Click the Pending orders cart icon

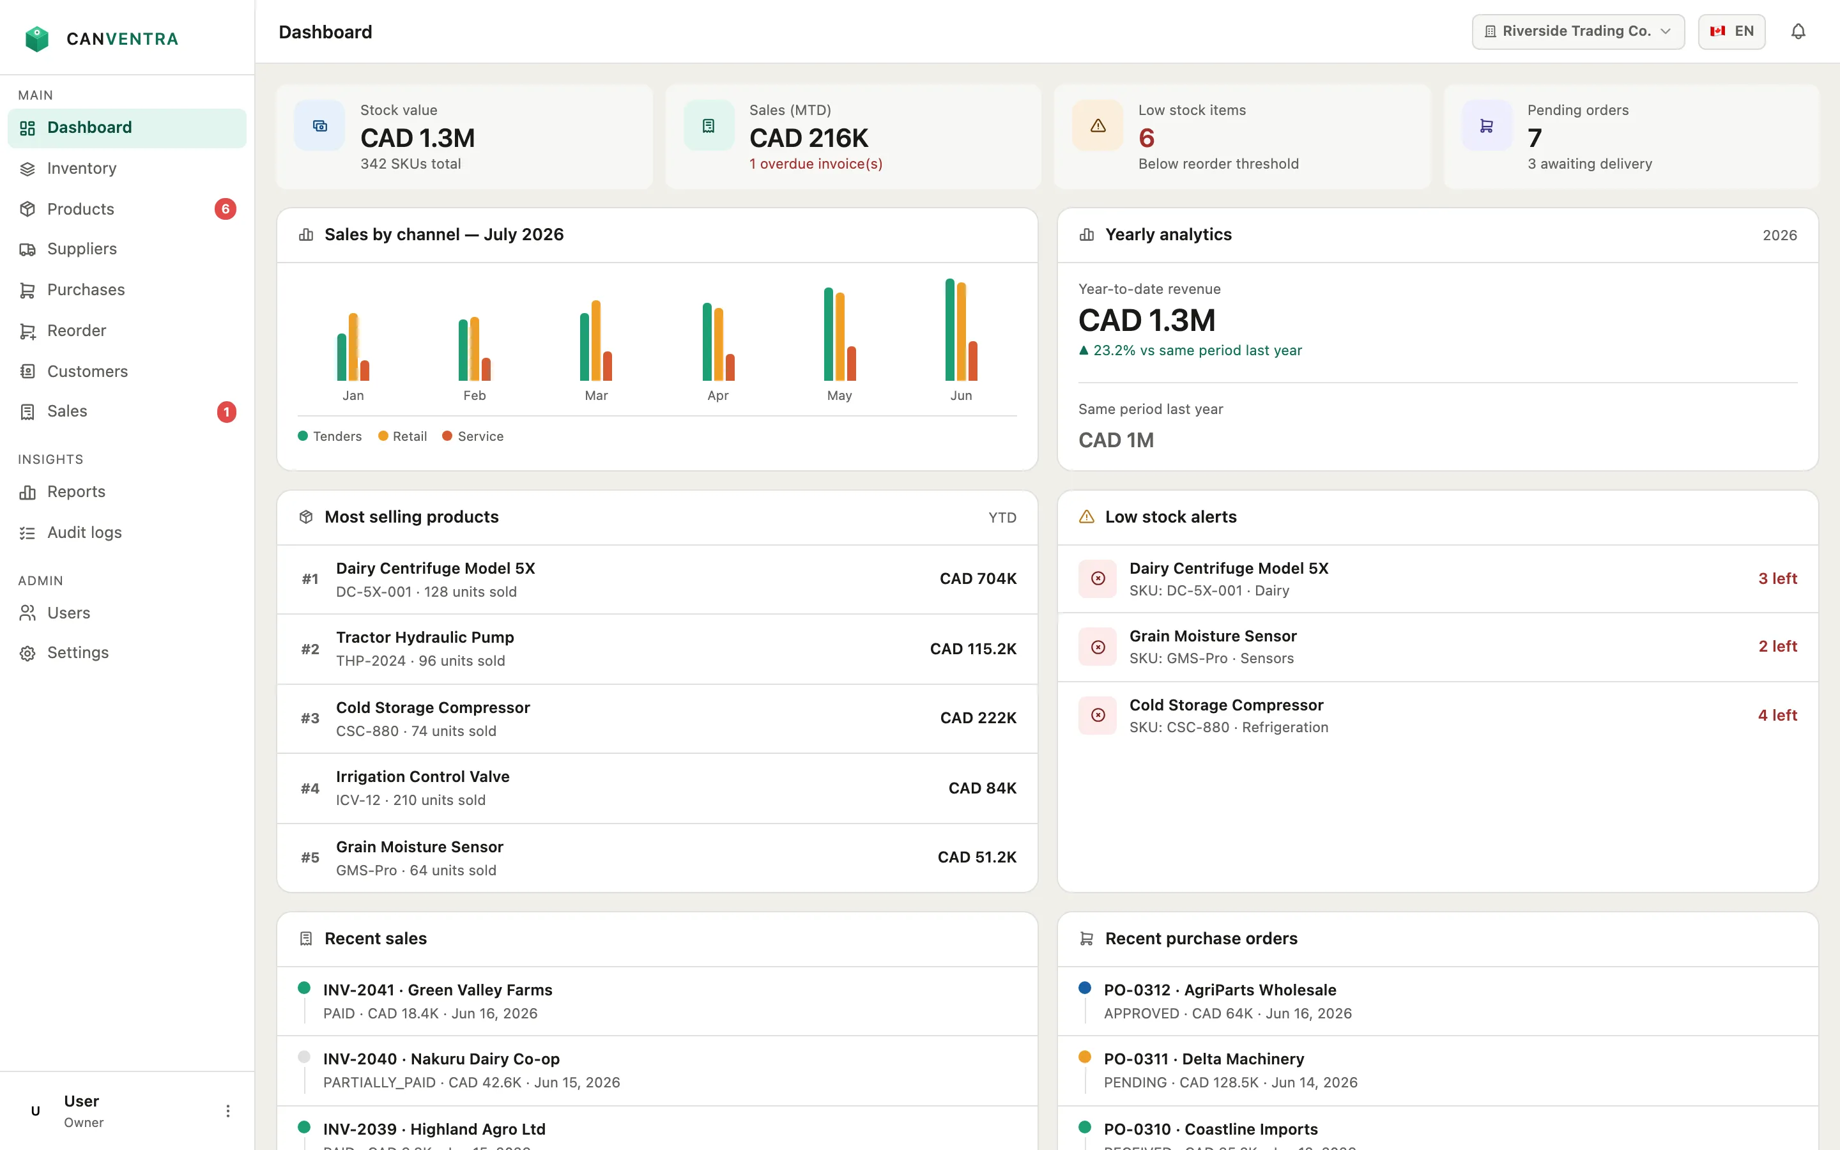click(x=1487, y=125)
